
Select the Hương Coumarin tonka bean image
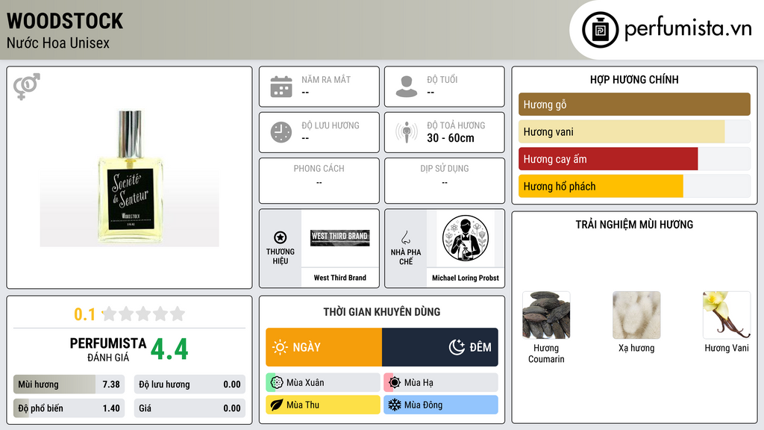point(546,315)
